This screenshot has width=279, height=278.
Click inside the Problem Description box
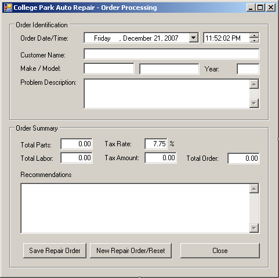tap(166, 93)
